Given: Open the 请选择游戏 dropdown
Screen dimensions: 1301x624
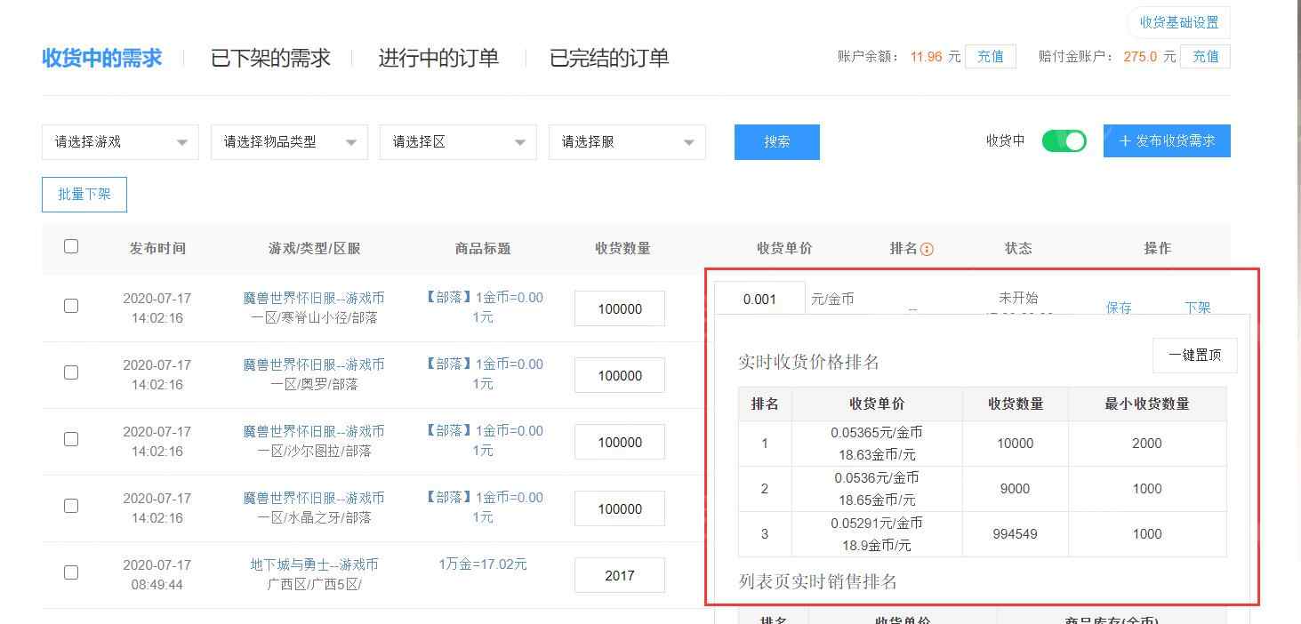Looking at the screenshot, I should coord(120,142).
